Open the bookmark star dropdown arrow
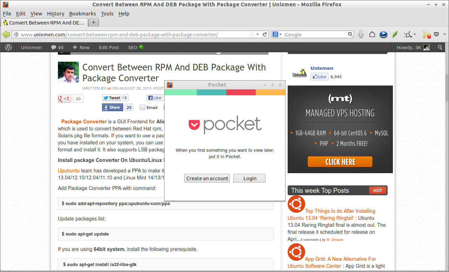The image size is (449, 272). click(x=258, y=34)
